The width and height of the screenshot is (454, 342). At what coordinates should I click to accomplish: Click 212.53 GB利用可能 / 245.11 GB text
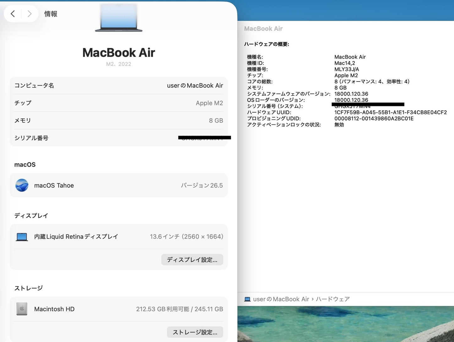pyautogui.click(x=179, y=309)
